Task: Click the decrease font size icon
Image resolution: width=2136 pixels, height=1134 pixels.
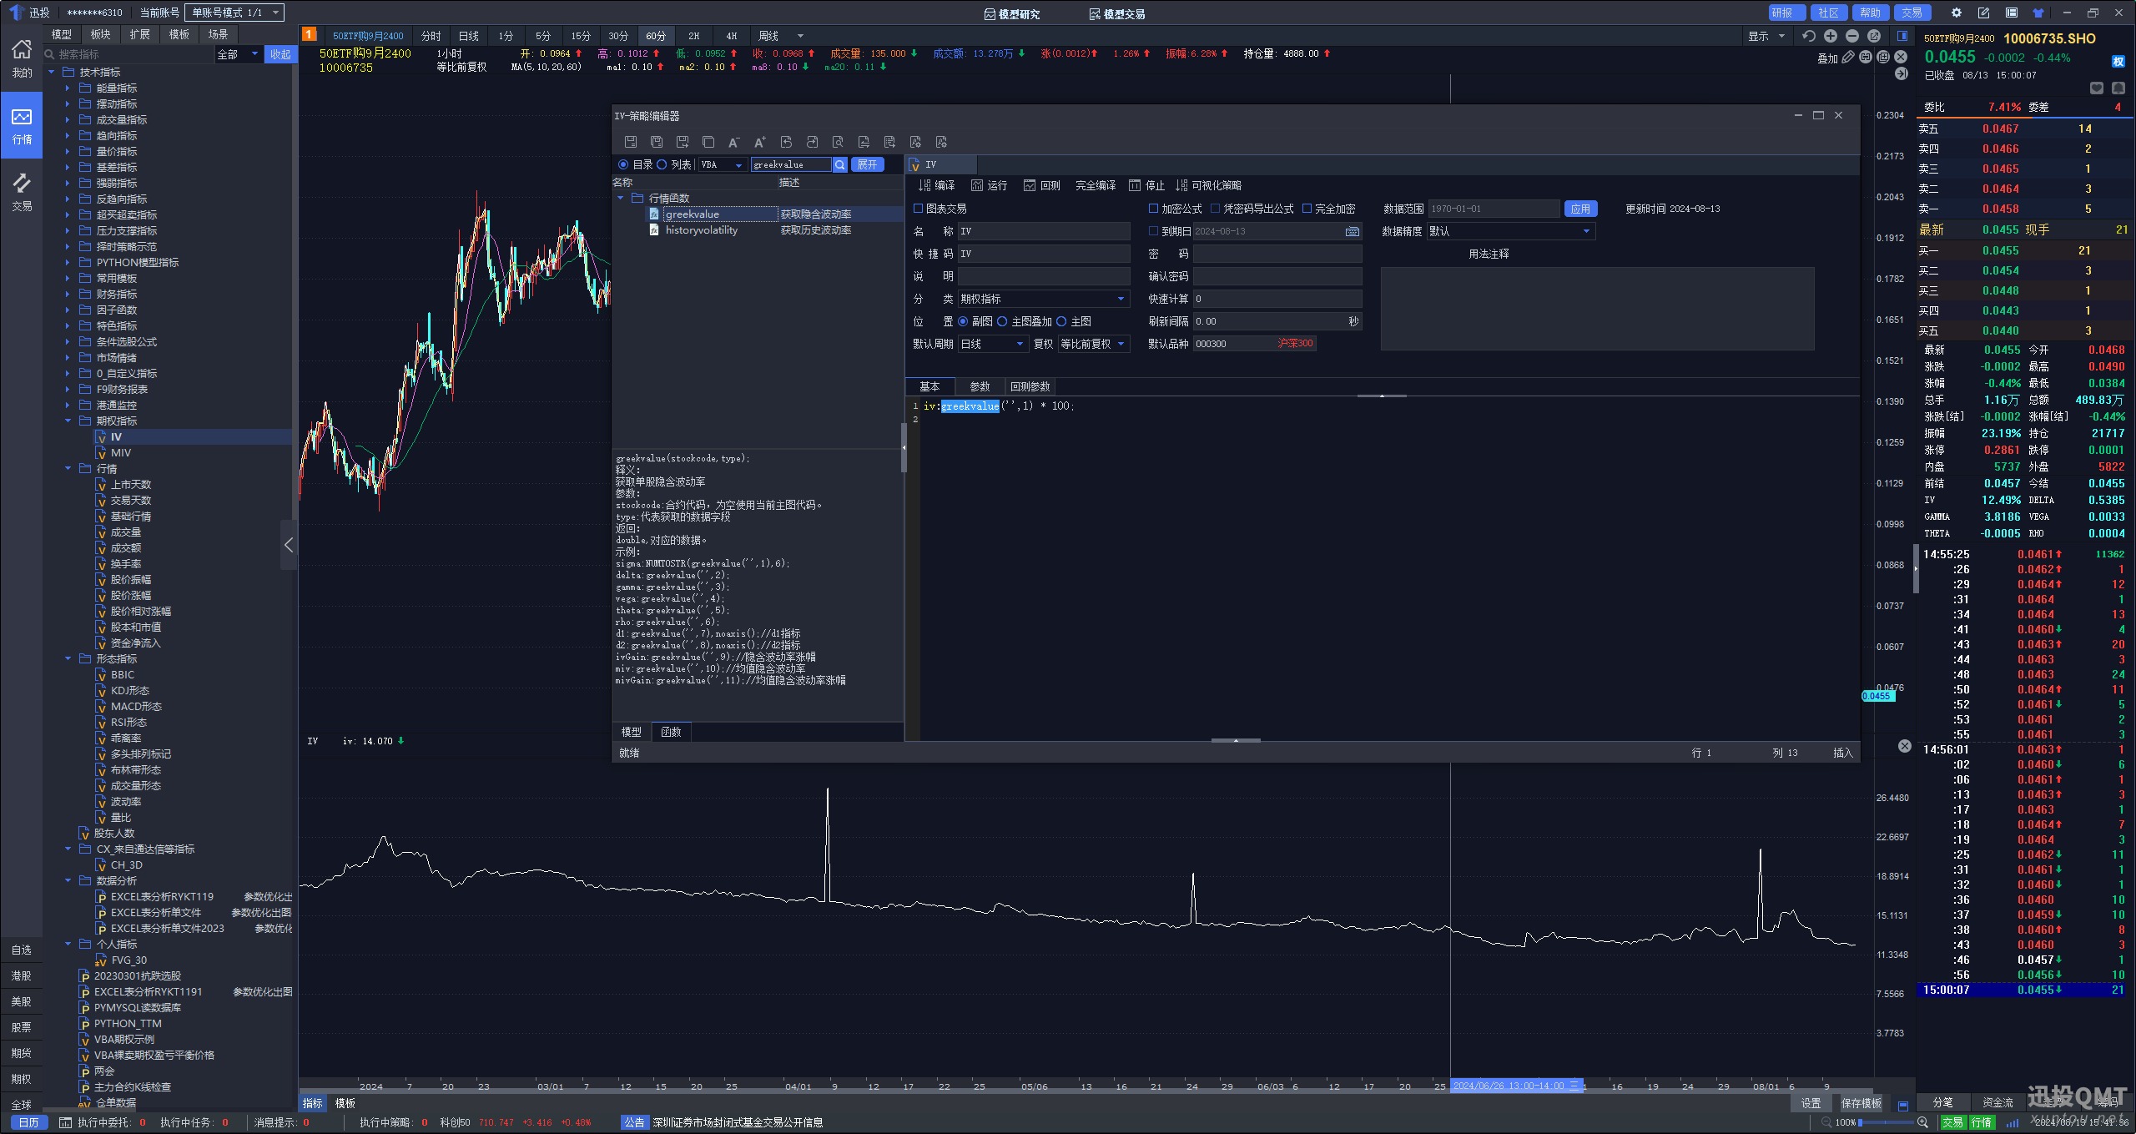Action: [x=733, y=142]
